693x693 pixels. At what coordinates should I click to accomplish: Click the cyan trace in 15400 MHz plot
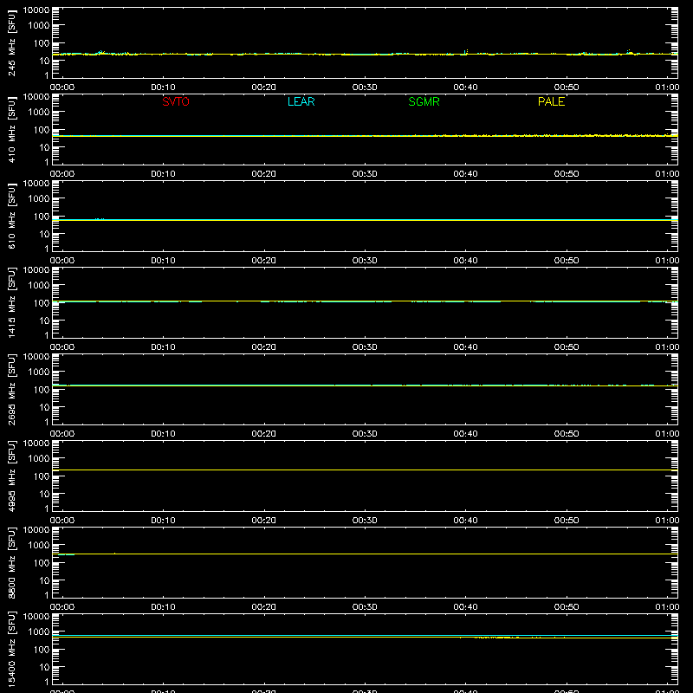click(365, 635)
